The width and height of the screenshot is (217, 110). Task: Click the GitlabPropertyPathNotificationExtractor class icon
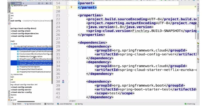tap(18, 64)
